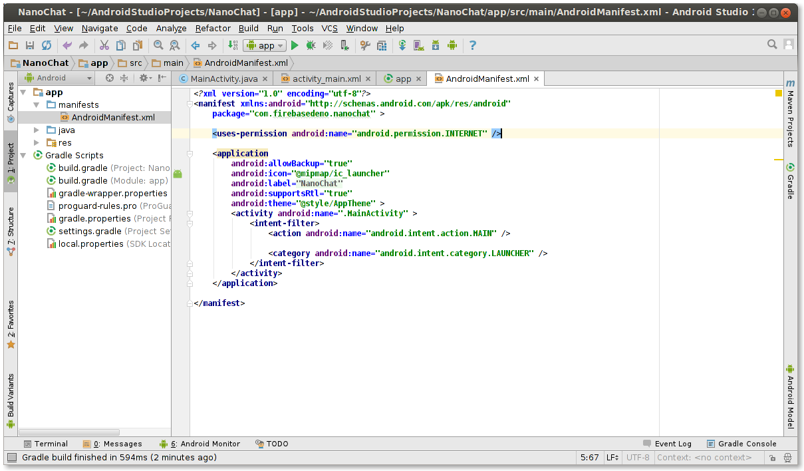Click the Find magnifier icon

tap(158, 45)
